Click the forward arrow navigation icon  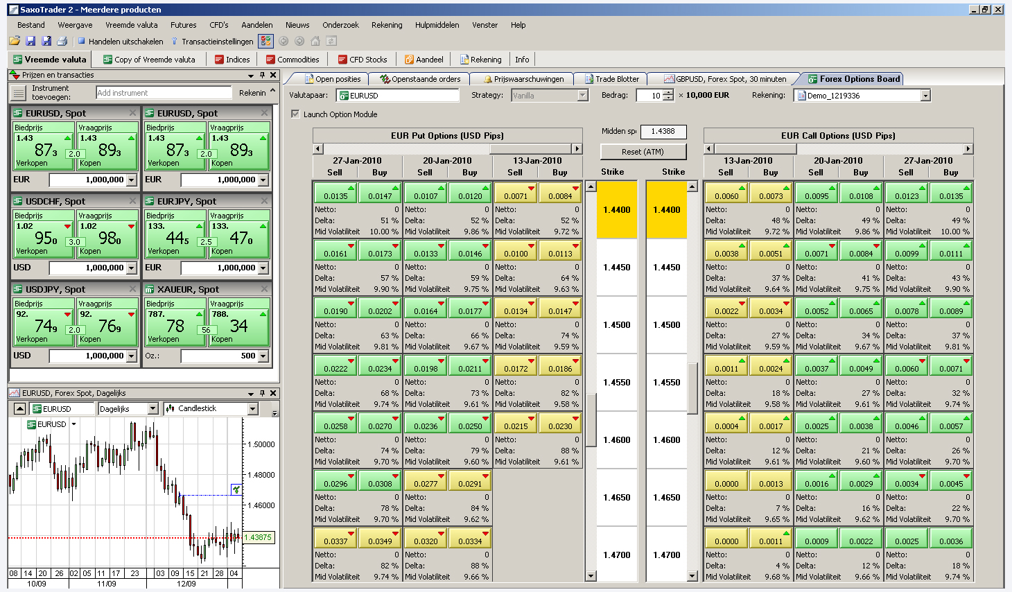299,42
